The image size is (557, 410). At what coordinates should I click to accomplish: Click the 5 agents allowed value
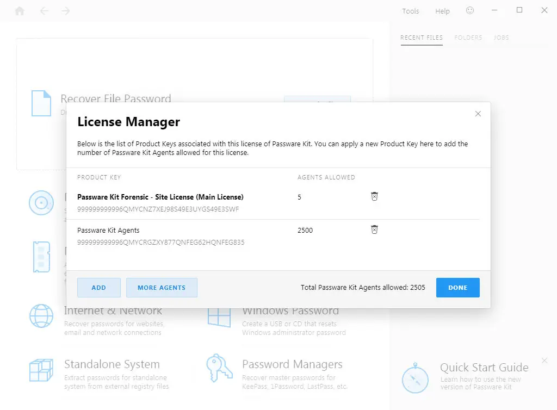click(x=300, y=197)
